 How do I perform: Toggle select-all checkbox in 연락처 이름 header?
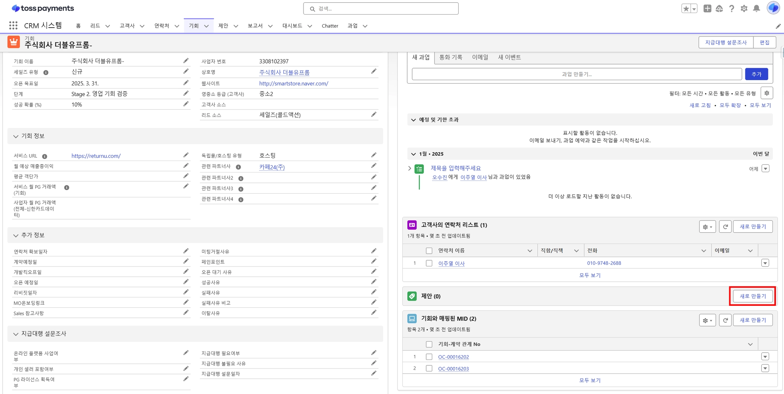pyautogui.click(x=429, y=251)
